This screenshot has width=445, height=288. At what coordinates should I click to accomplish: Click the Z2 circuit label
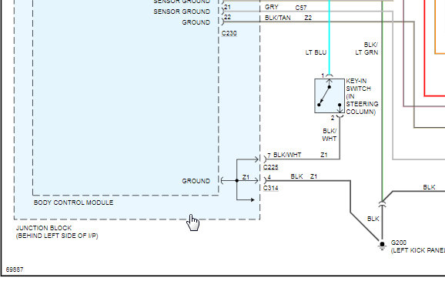pos(308,18)
